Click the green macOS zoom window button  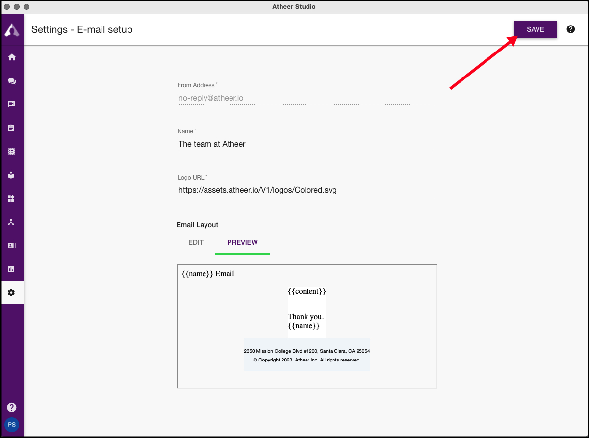(26, 7)
